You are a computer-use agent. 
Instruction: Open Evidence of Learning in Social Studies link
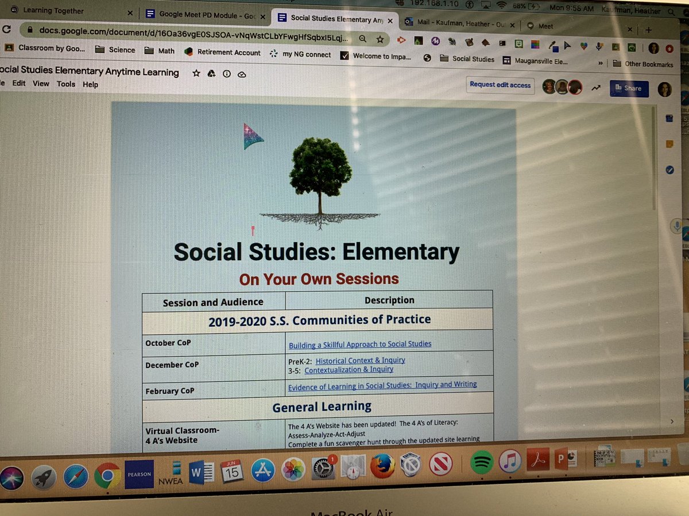point(382,386)
